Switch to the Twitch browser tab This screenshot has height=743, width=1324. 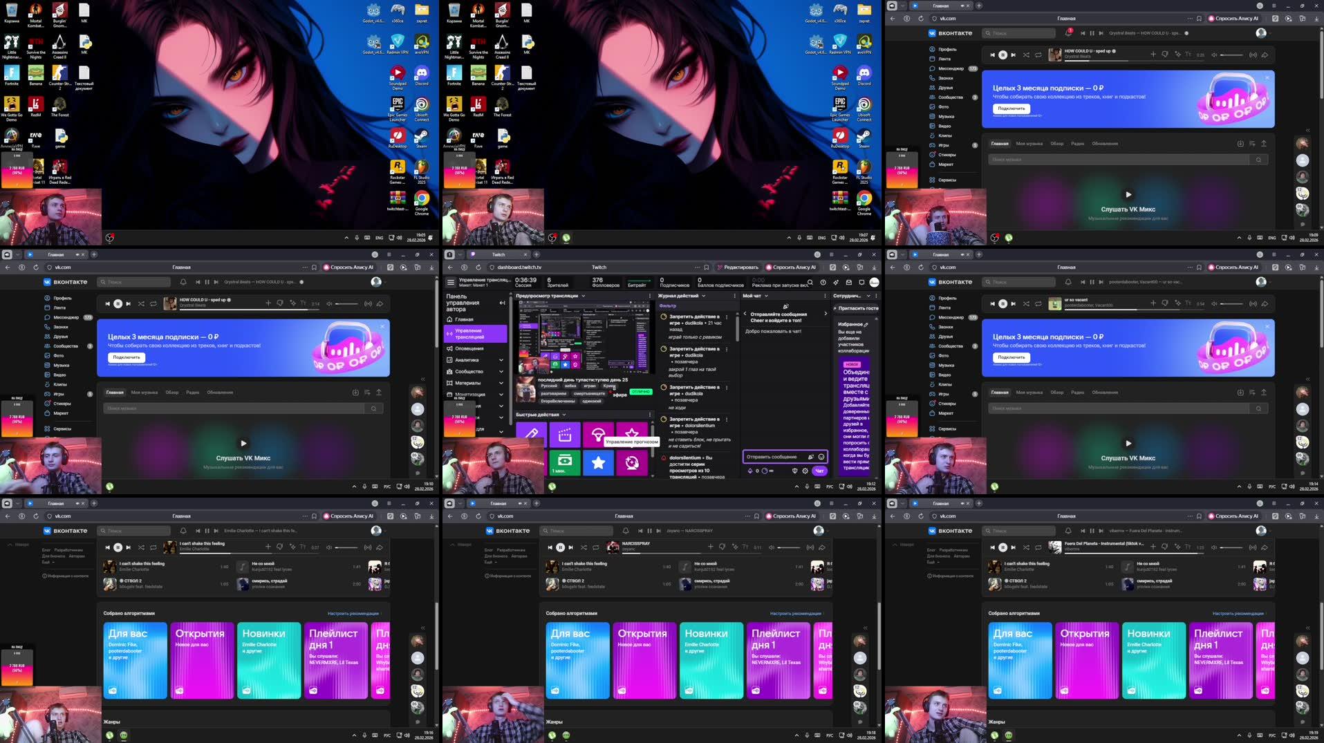498,254
